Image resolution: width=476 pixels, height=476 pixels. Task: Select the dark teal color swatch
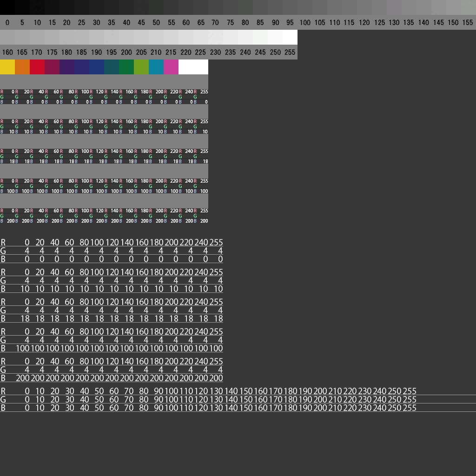pyautogui.click(x=112, y=67)
